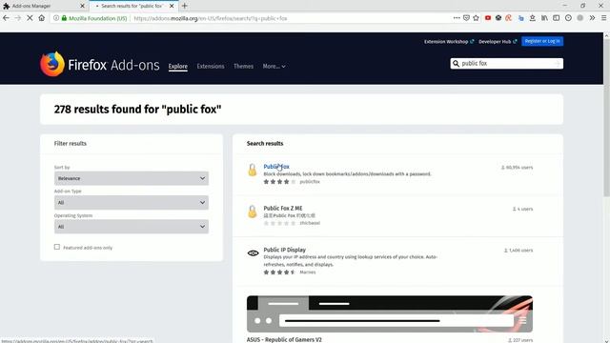Click the clock toolbar icon
Viewport: 610px width, 343px height.
point(568,18)
